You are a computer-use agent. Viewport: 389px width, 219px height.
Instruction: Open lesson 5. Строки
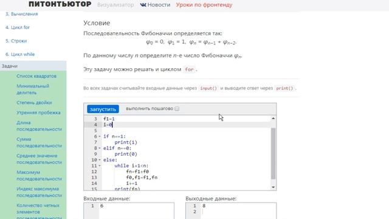pyautogui.click(x=16, y=41)
